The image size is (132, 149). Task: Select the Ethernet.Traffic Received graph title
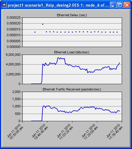[72, 89]
